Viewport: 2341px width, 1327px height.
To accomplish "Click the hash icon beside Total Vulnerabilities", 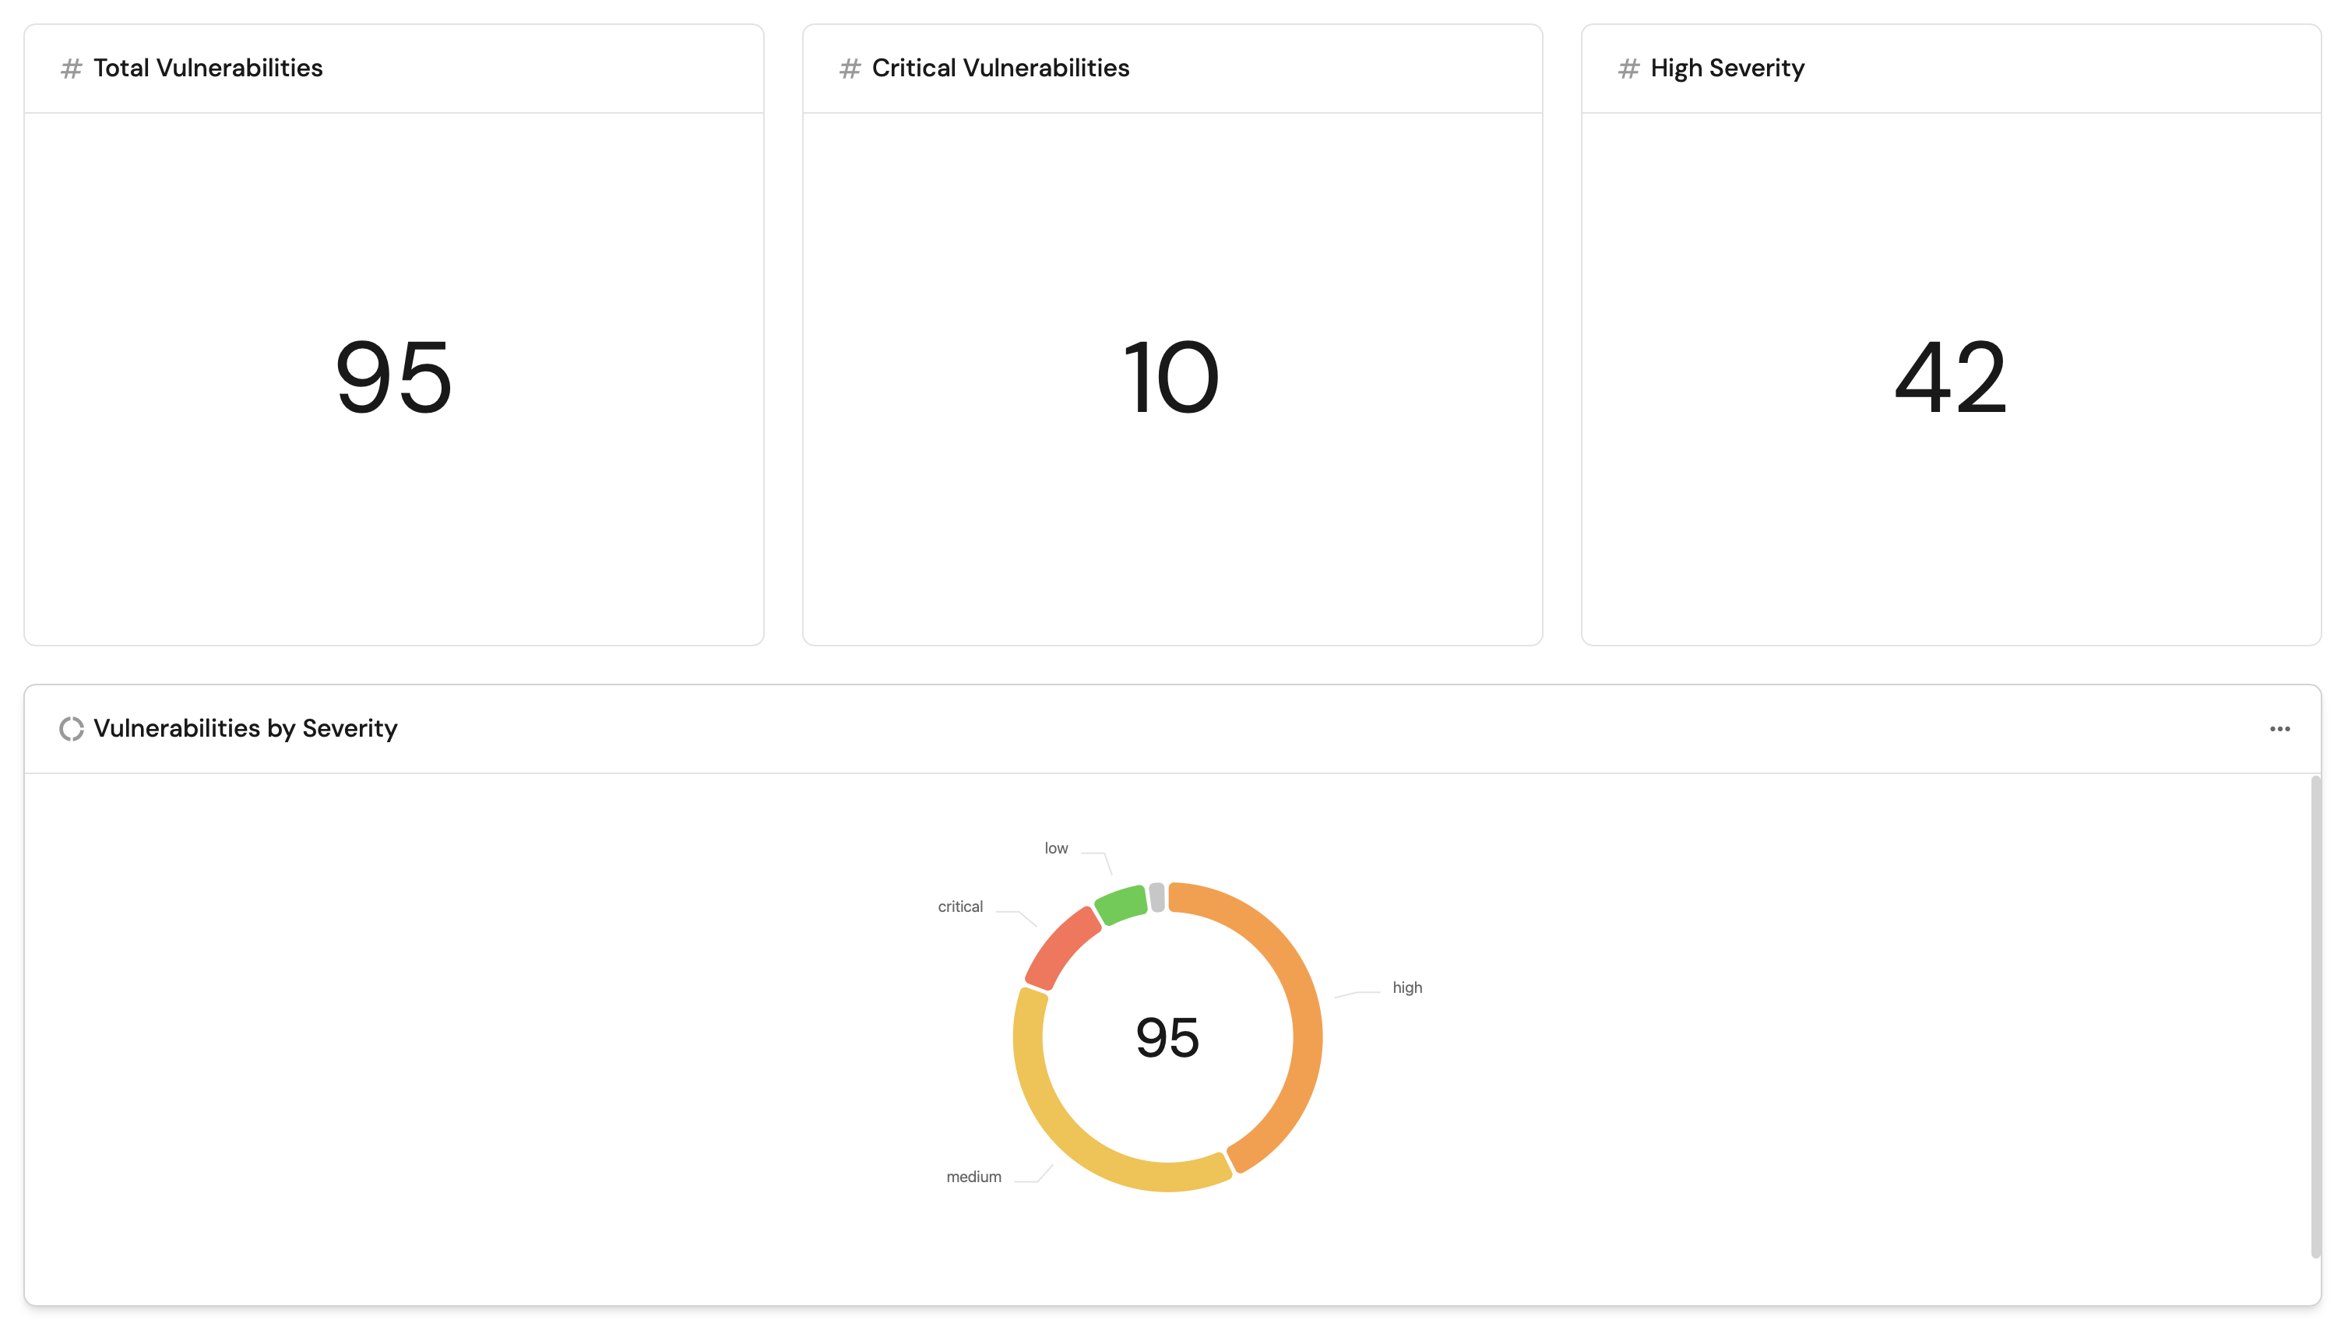I will 71,69.
